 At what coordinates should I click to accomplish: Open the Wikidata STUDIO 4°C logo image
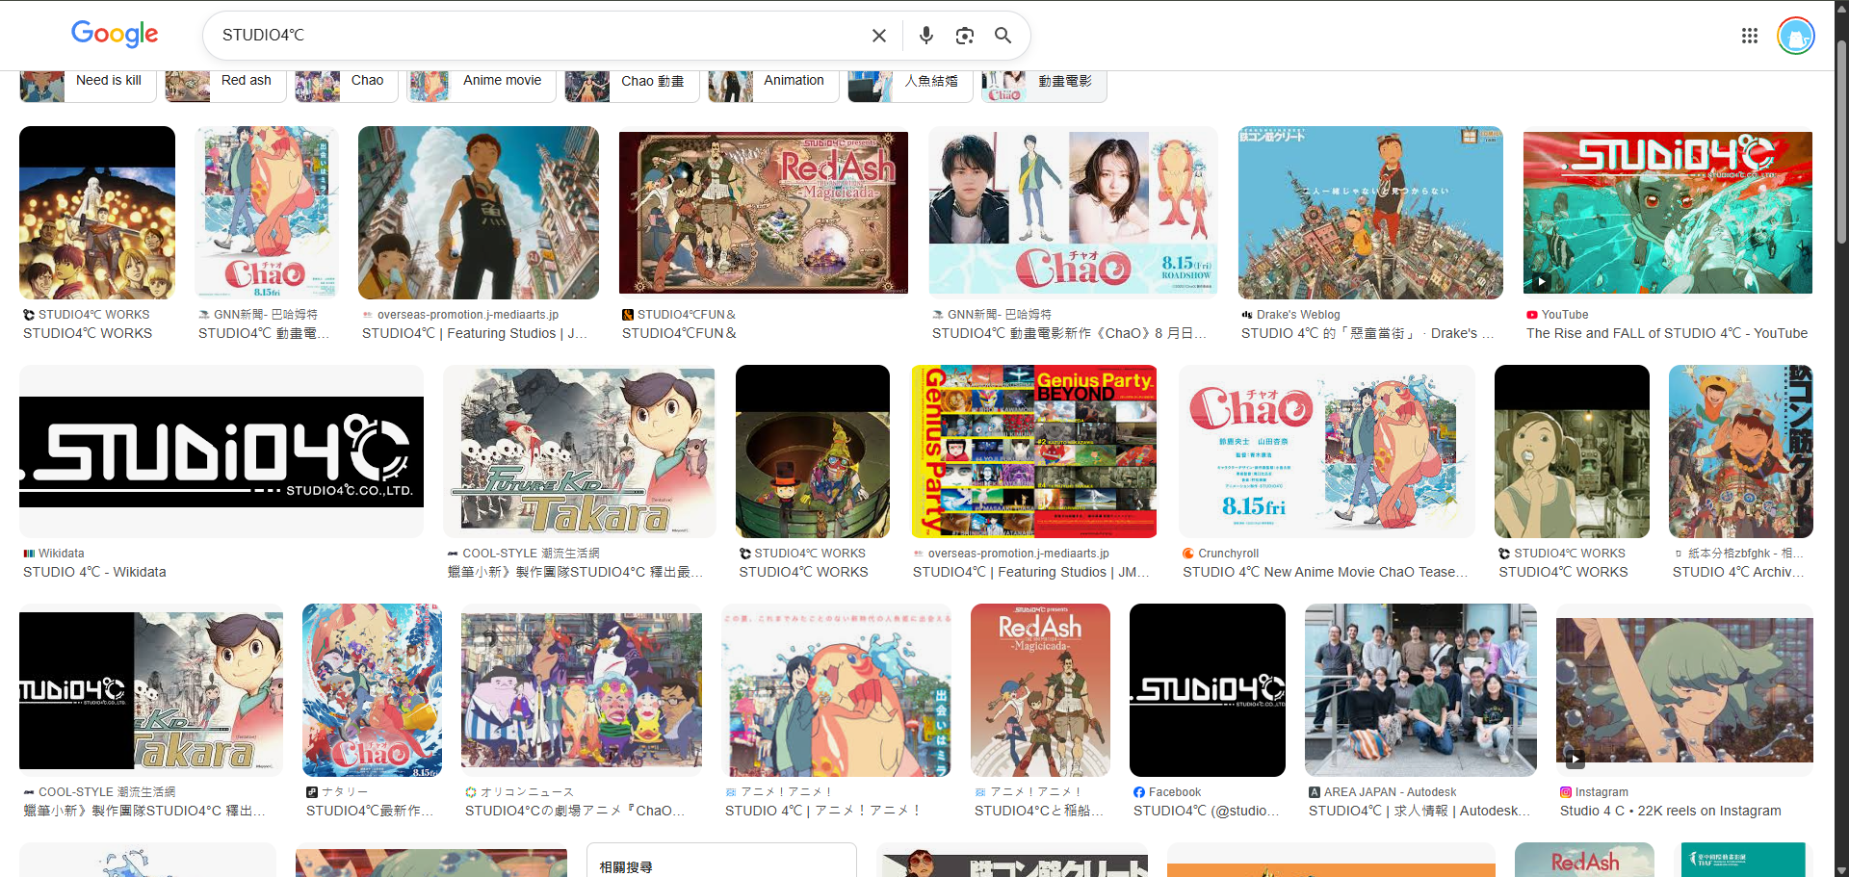[221, 451]
